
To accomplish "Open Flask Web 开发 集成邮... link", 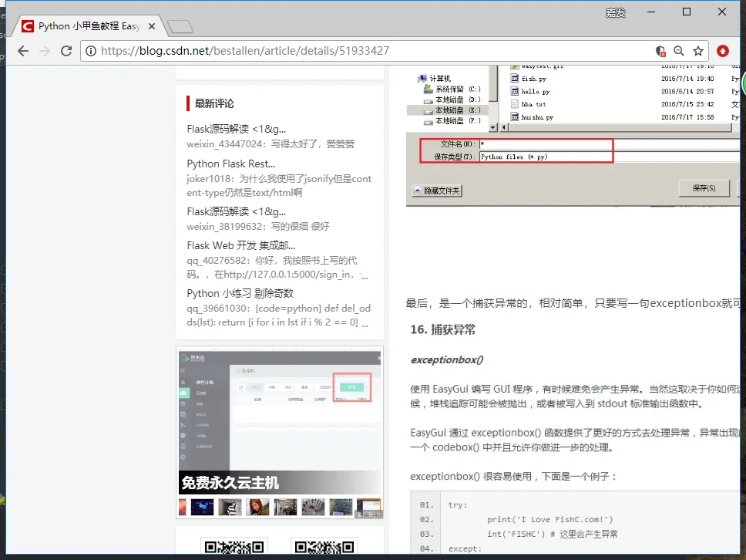I will pyautogui.click(x=241, y=246).
